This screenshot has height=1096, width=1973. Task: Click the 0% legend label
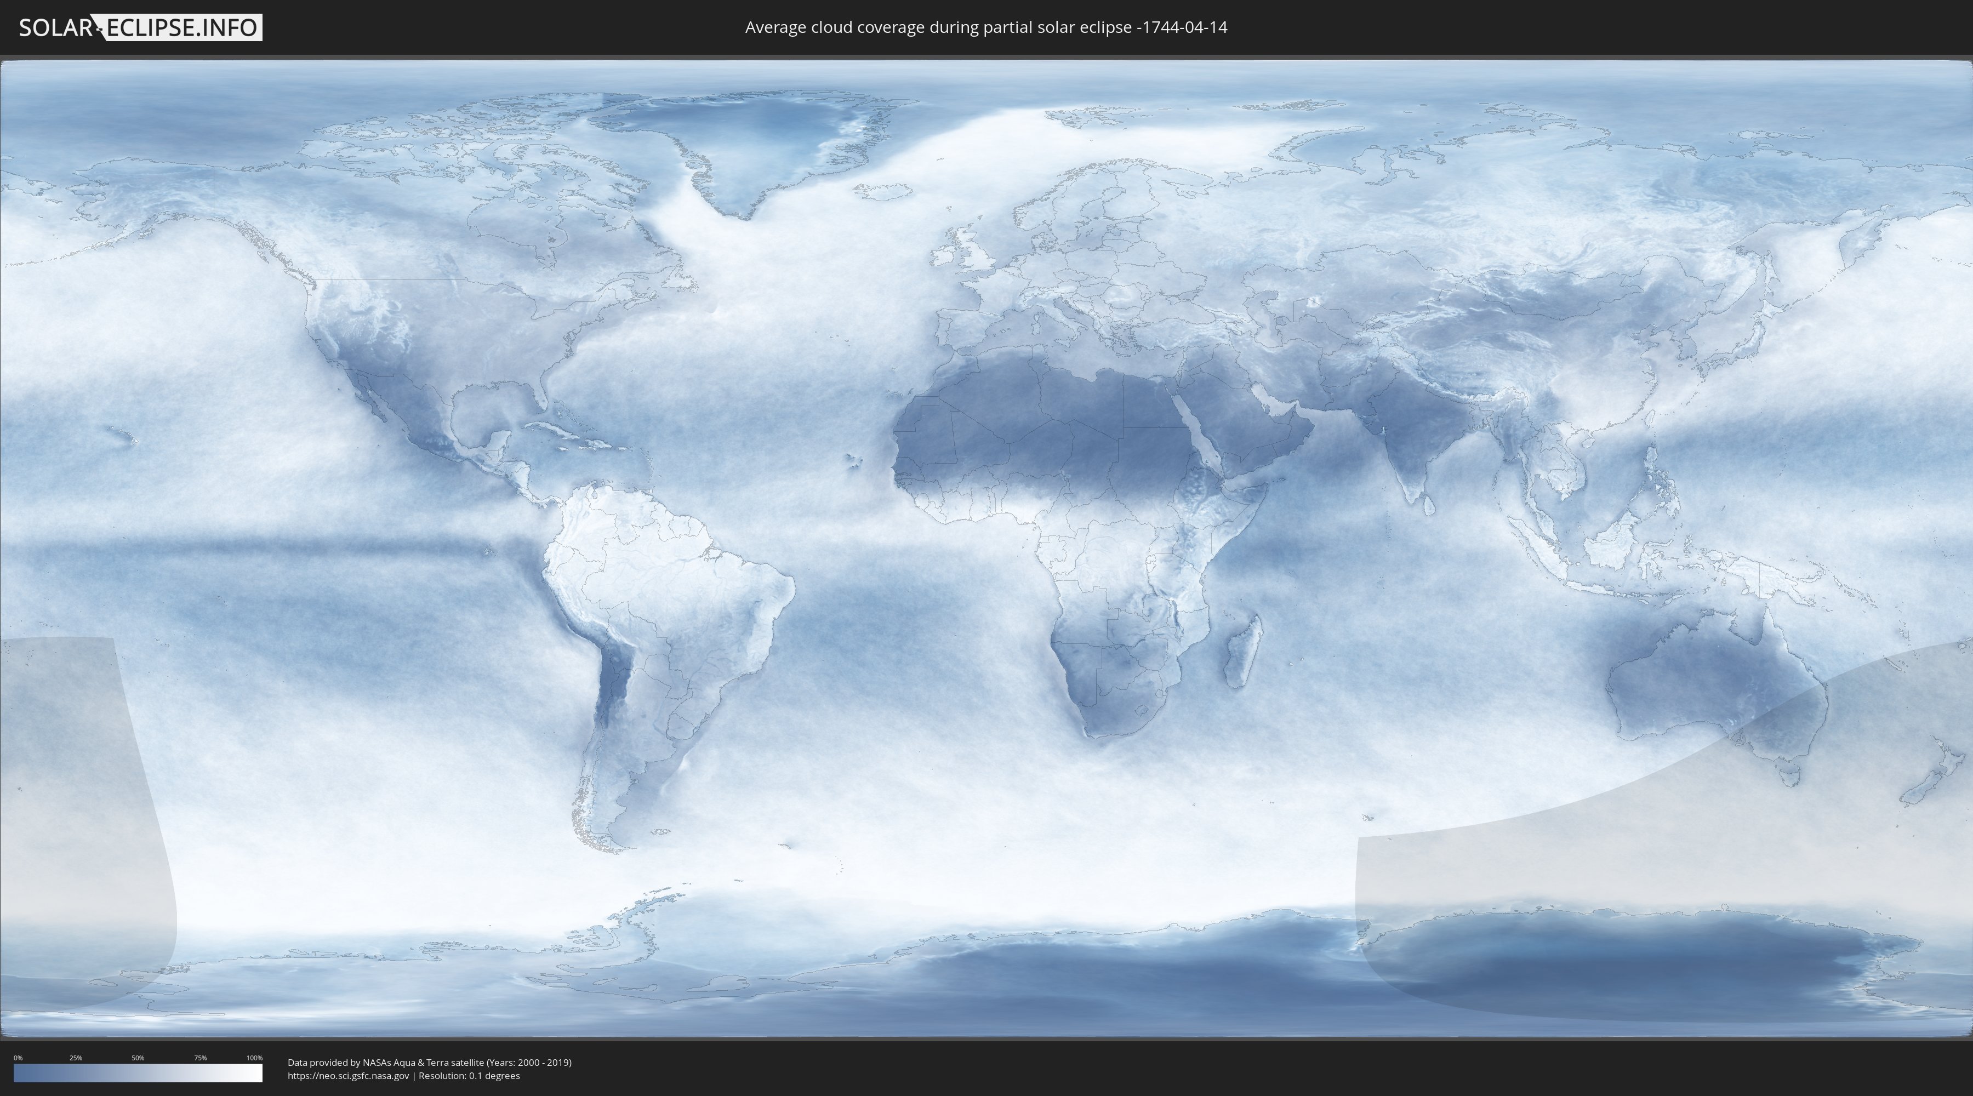[18, 1058]
